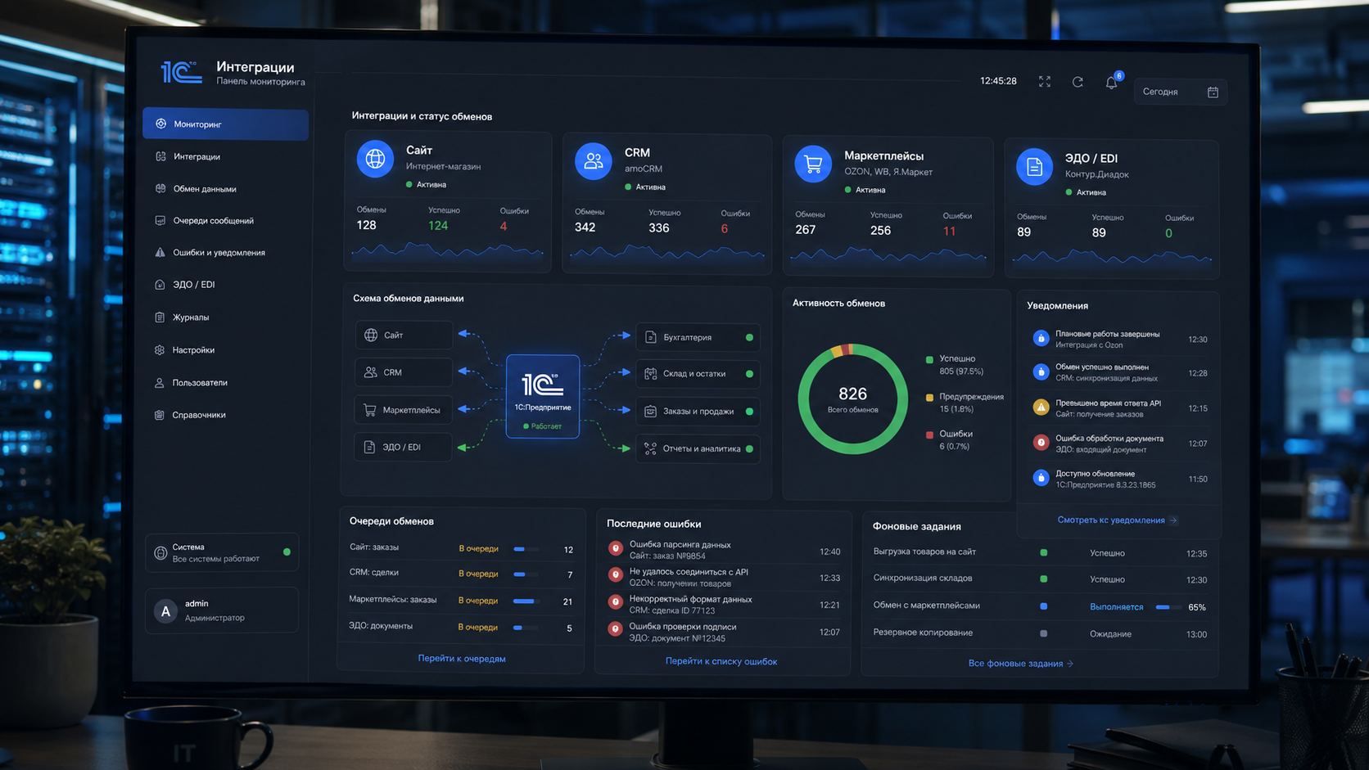Click the cart icon on Маркетплейсы card
The width and height of the screenshot is (1369, 770).
[813, 164]
